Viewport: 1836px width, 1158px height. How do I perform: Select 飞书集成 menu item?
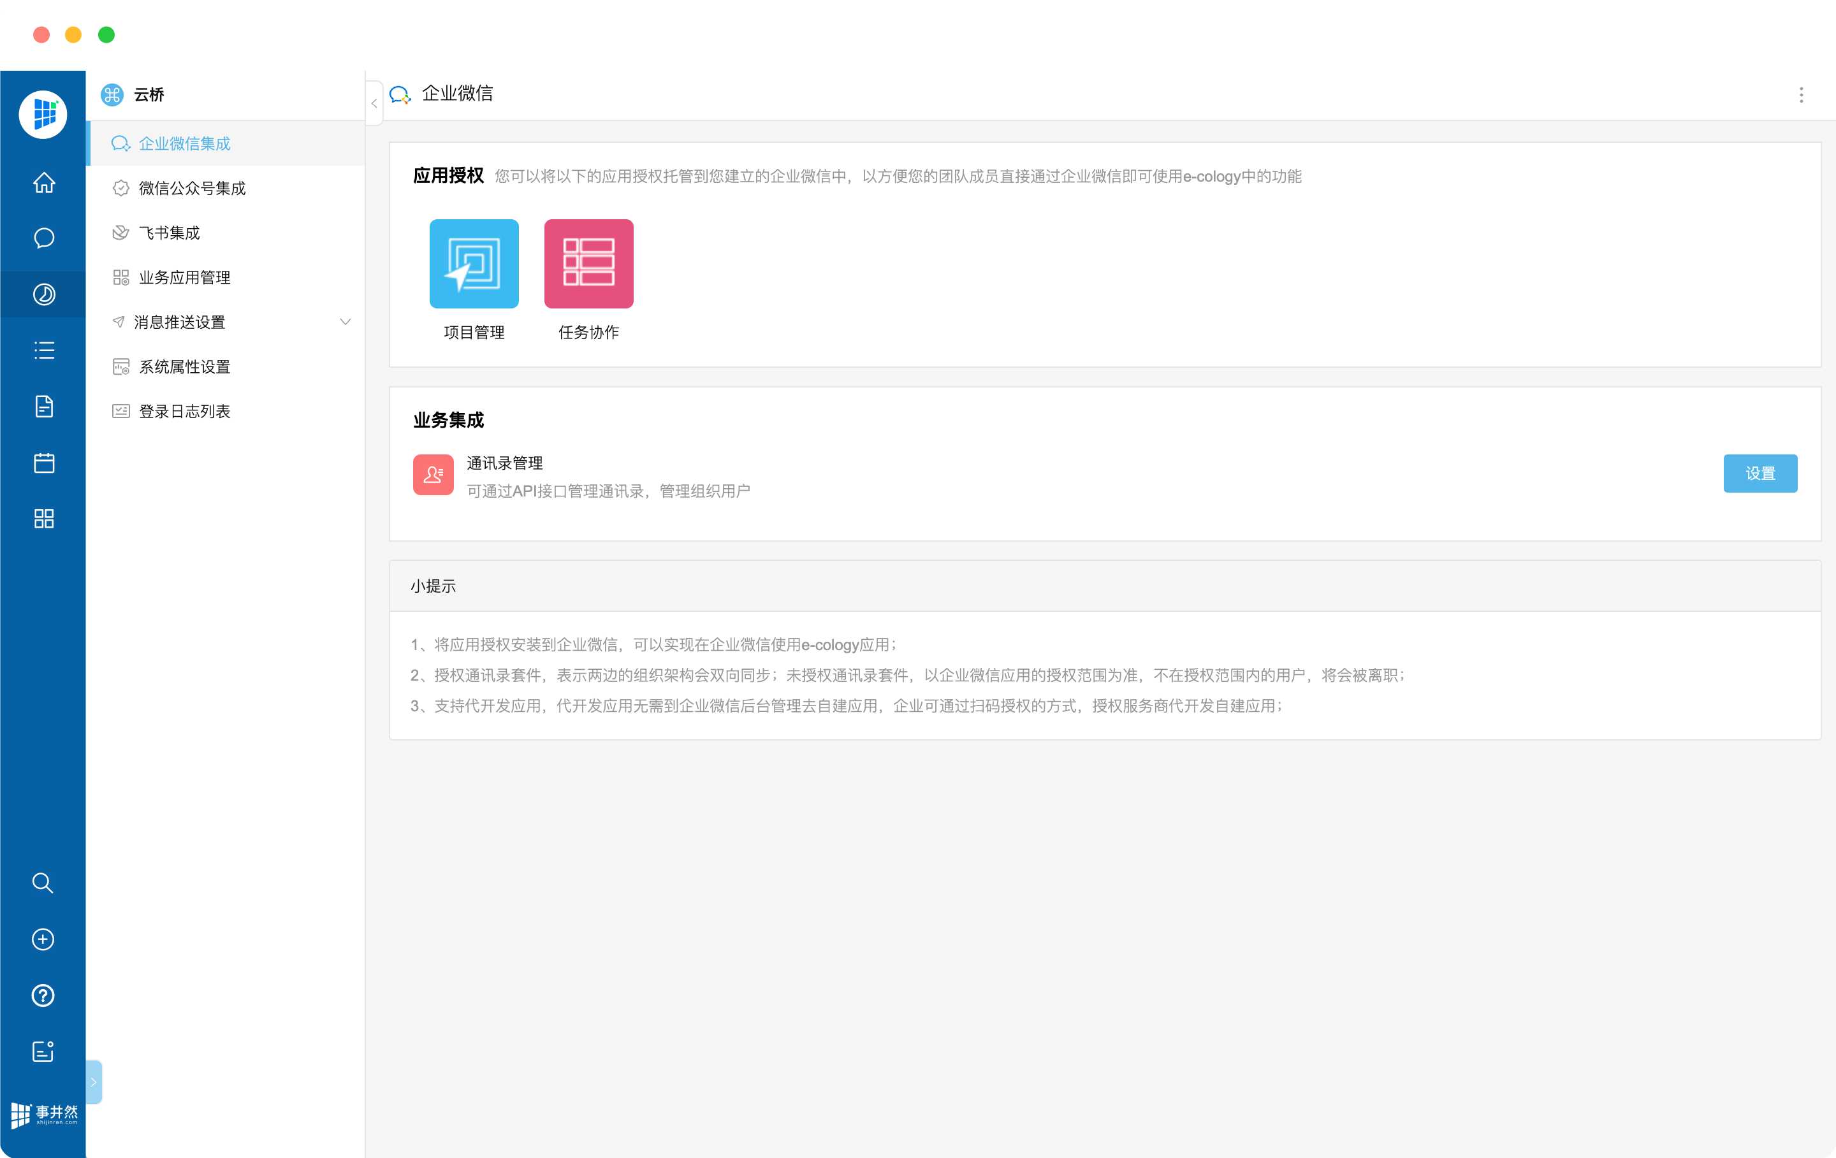click(x=168, y=233)
